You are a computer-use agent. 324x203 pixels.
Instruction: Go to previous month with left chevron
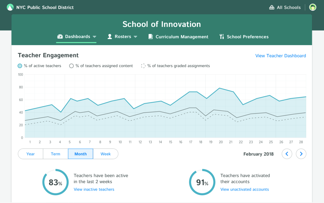(x=287, y=154)
